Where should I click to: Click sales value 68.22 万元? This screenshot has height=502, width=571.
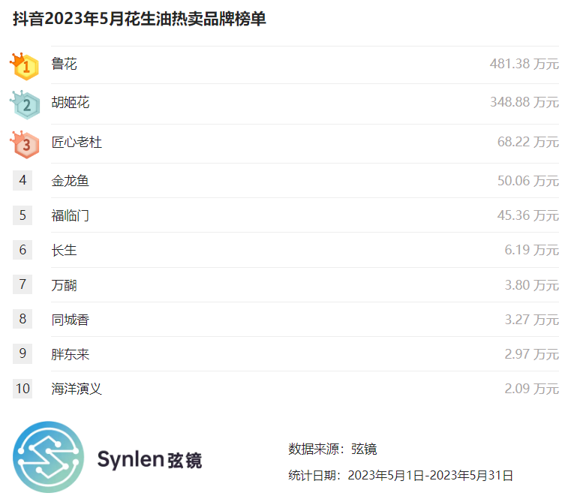click(528, 142)
